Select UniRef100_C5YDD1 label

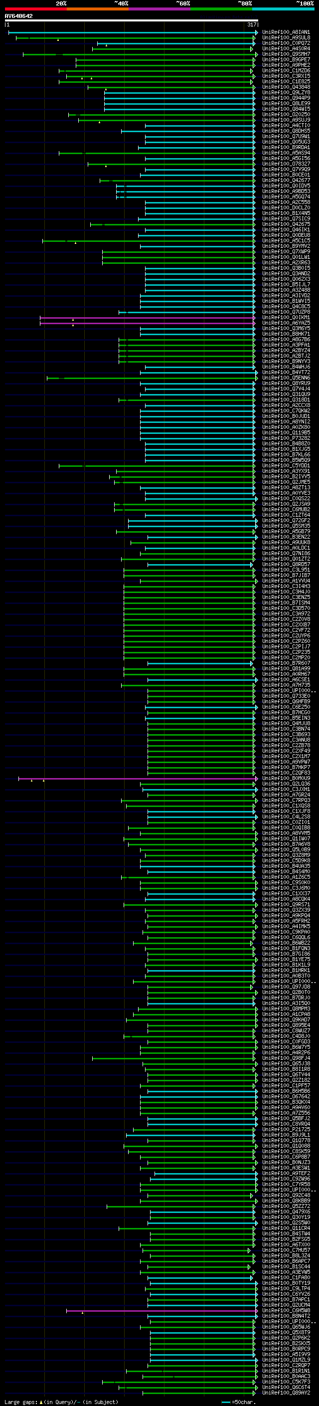[286, 465]
